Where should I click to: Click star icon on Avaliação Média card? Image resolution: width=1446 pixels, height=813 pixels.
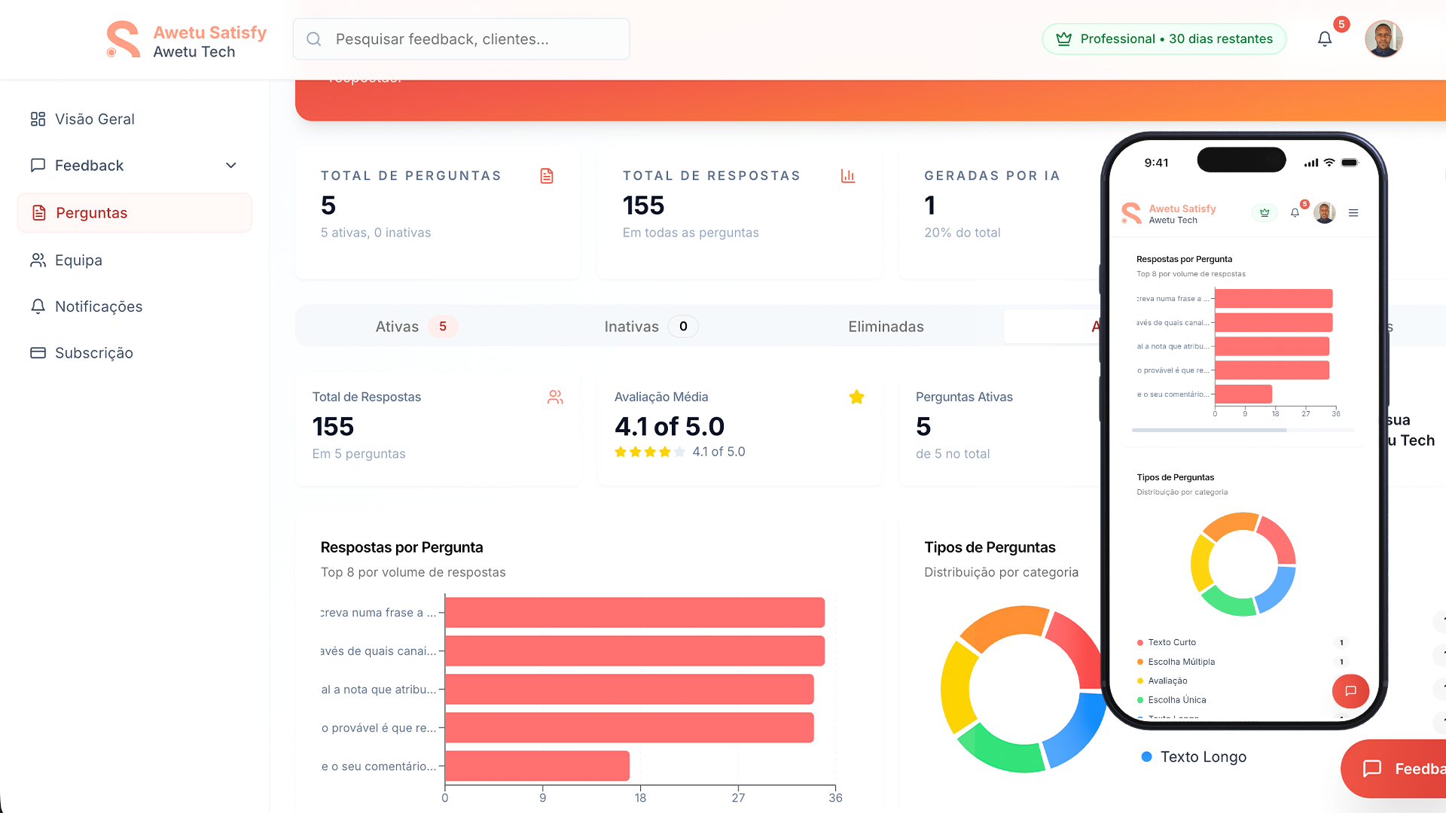click(x=856, y=397)
